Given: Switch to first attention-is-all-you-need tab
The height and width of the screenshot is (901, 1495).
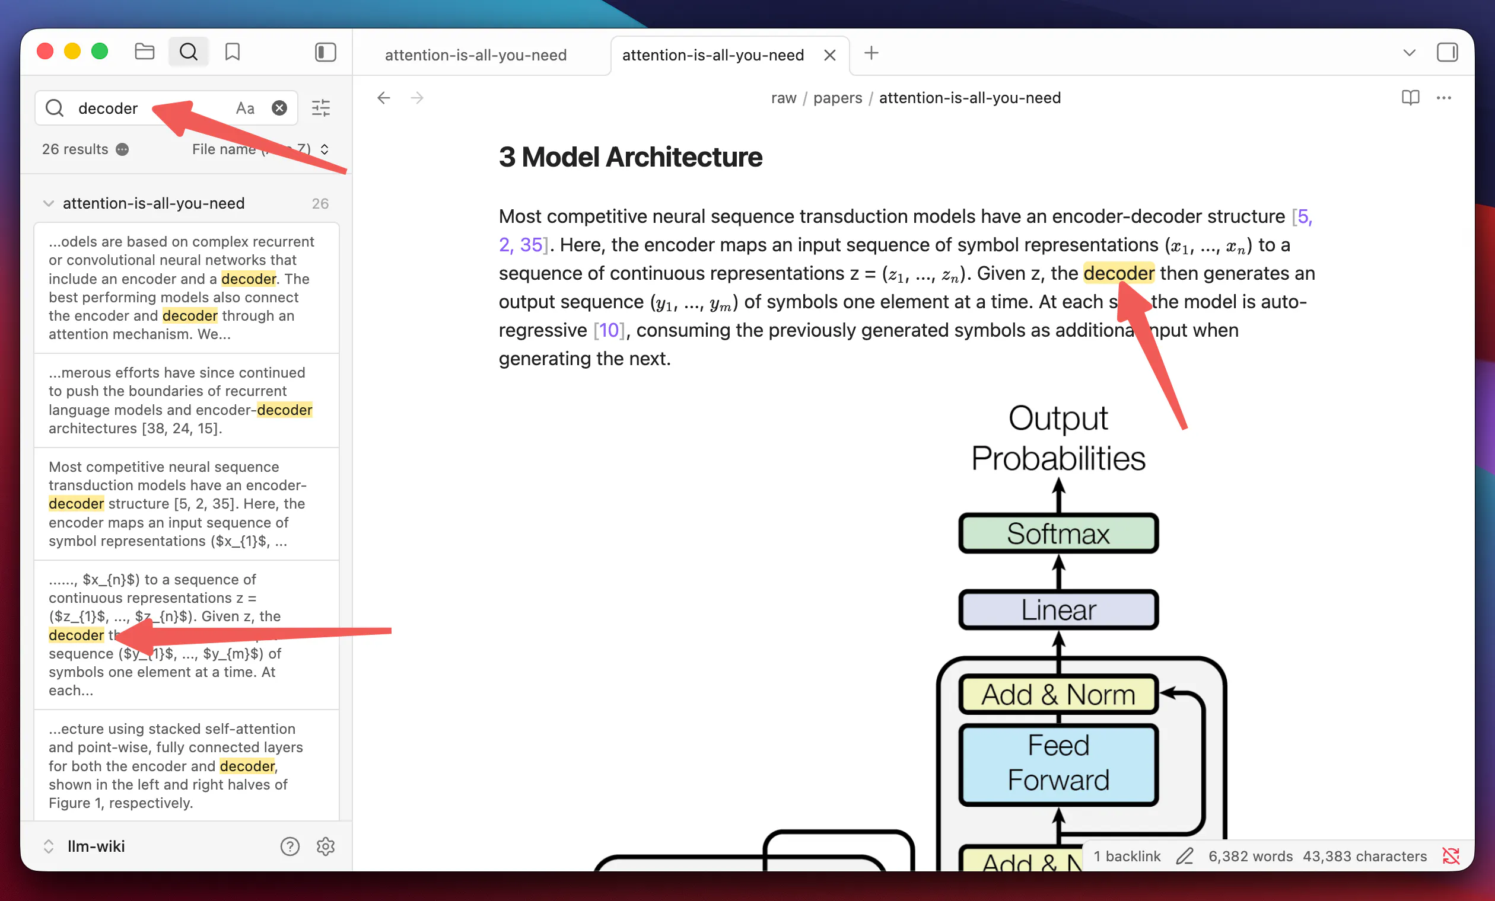Looking at the screenshot, I should click(x=476, y=55).
